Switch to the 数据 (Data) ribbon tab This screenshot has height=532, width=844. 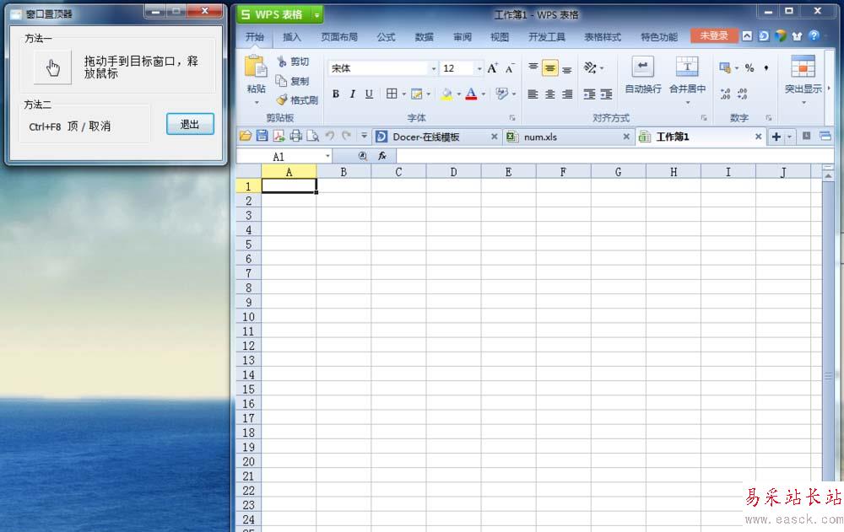click(425, 36)
